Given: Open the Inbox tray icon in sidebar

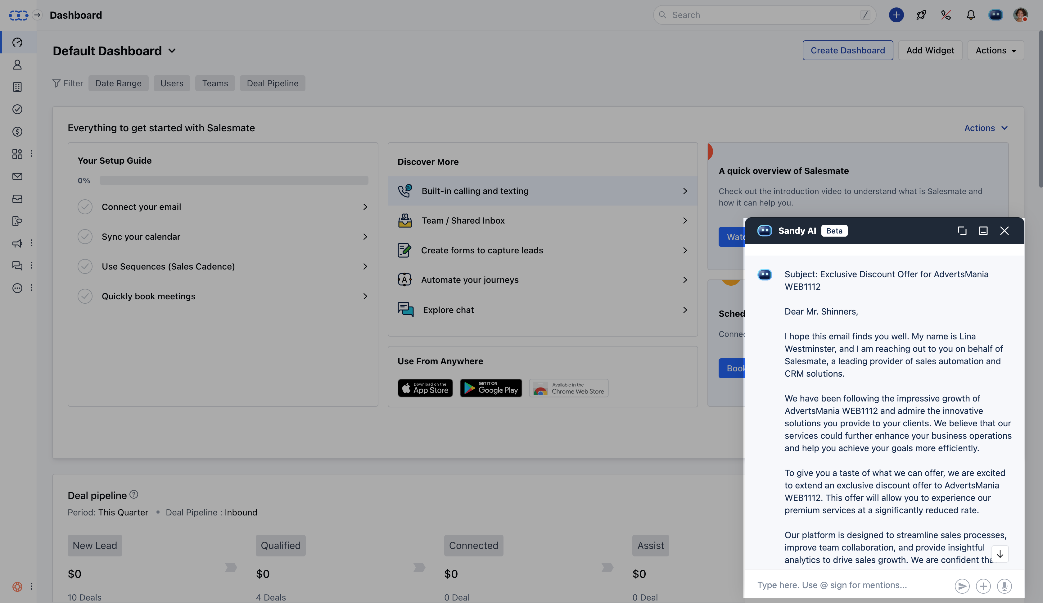Looking at the screenshot, I should pyautogui.click(x=17, y=199).
